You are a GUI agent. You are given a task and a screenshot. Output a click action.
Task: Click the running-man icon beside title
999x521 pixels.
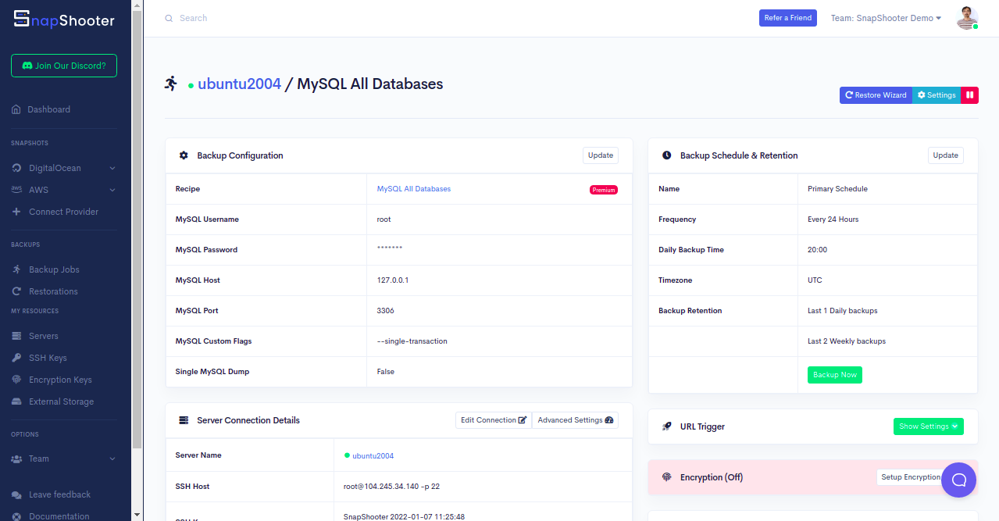coord(171,84)
